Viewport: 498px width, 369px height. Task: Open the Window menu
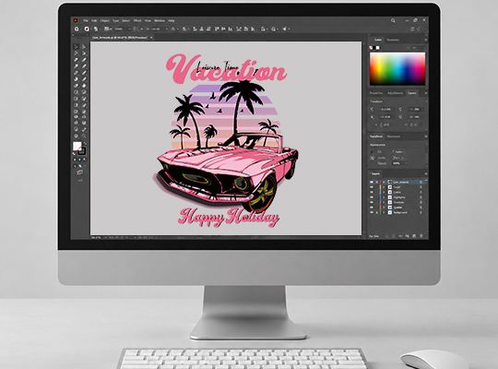coord(160,20)
